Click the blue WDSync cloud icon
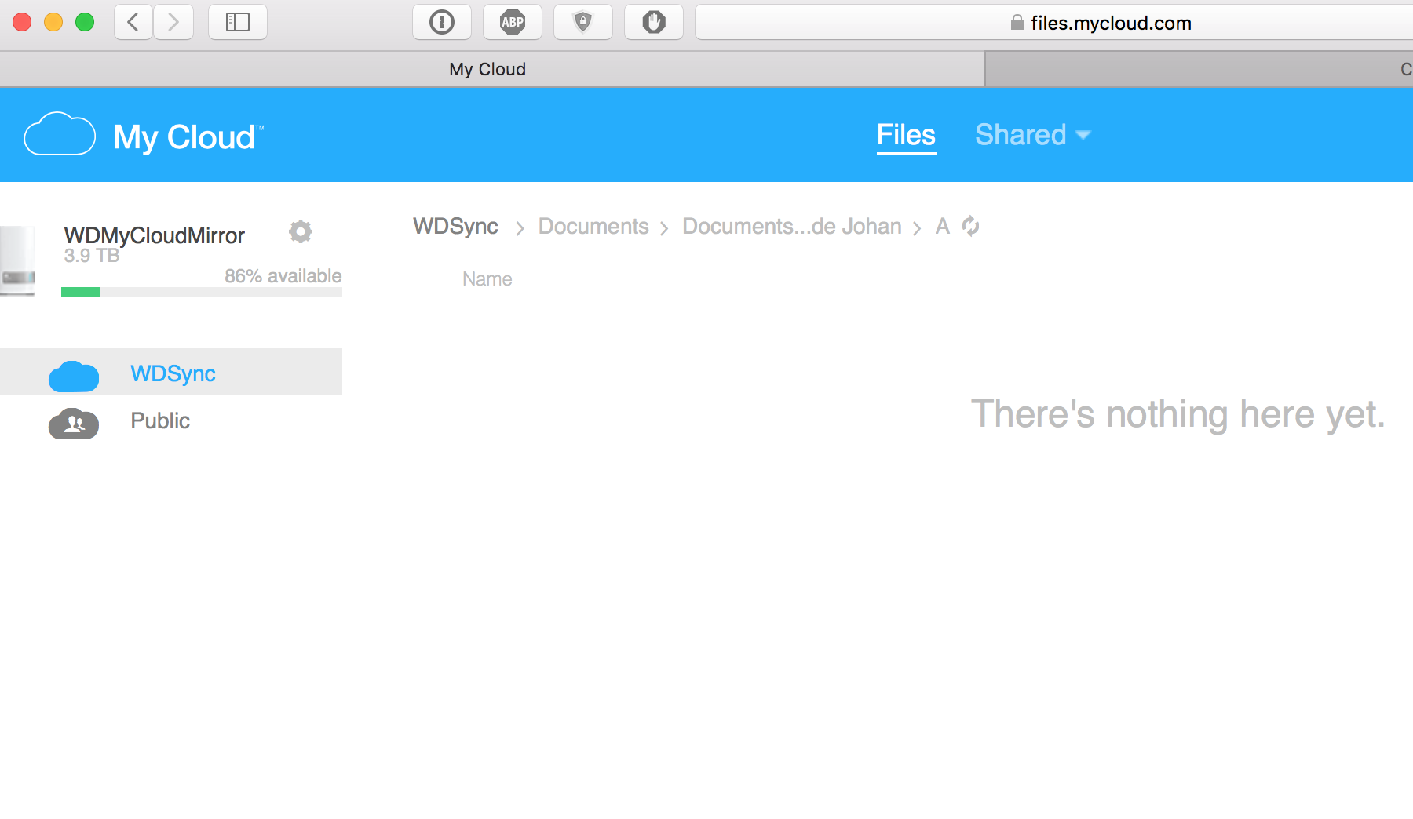 pyautogui.click(x=74, y=376)
